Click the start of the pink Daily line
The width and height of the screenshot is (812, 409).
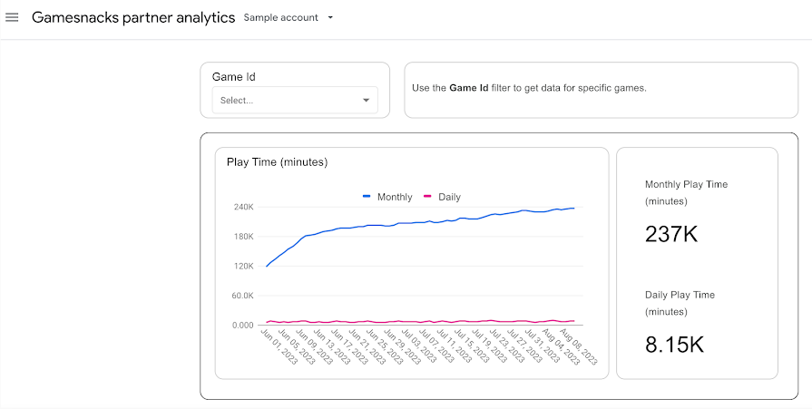(267, 322)
